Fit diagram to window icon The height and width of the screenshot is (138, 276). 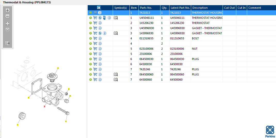pyautogui.click(x=7, y=30)
